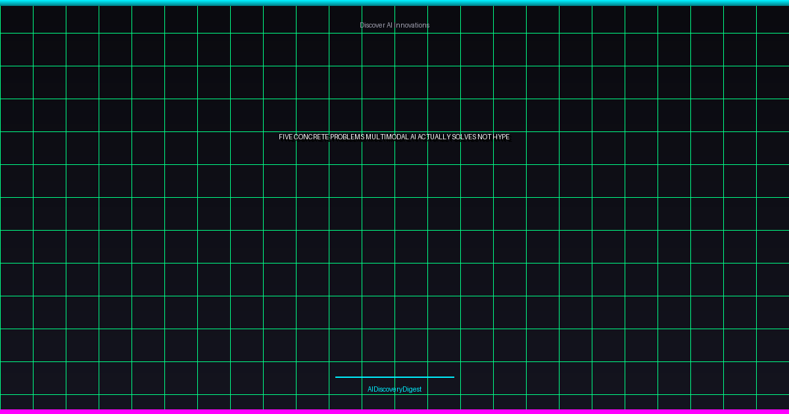This screenshot has width=789, height=414.
Task: Click the word 'ACTUALLY' in the headline
Action: pyautogui.click(x=434, y=137)
